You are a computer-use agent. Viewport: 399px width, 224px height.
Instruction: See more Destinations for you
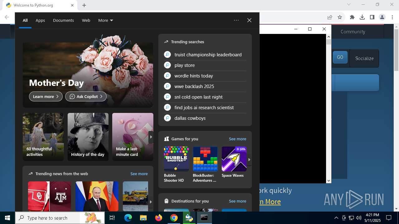coord(238,201)
